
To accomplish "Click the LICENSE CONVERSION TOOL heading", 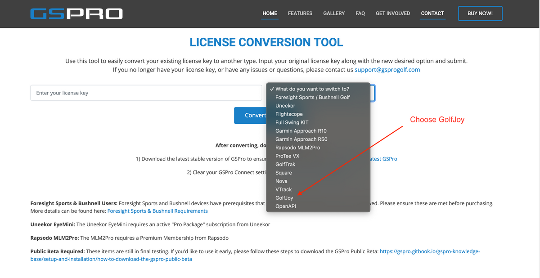I will pyautogui.click(x=266, y=43).
